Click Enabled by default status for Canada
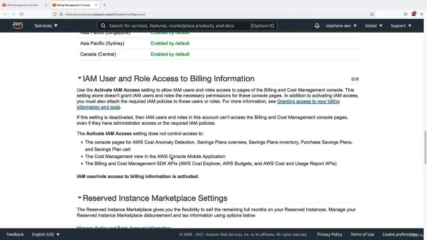 (x=170, y=54)
